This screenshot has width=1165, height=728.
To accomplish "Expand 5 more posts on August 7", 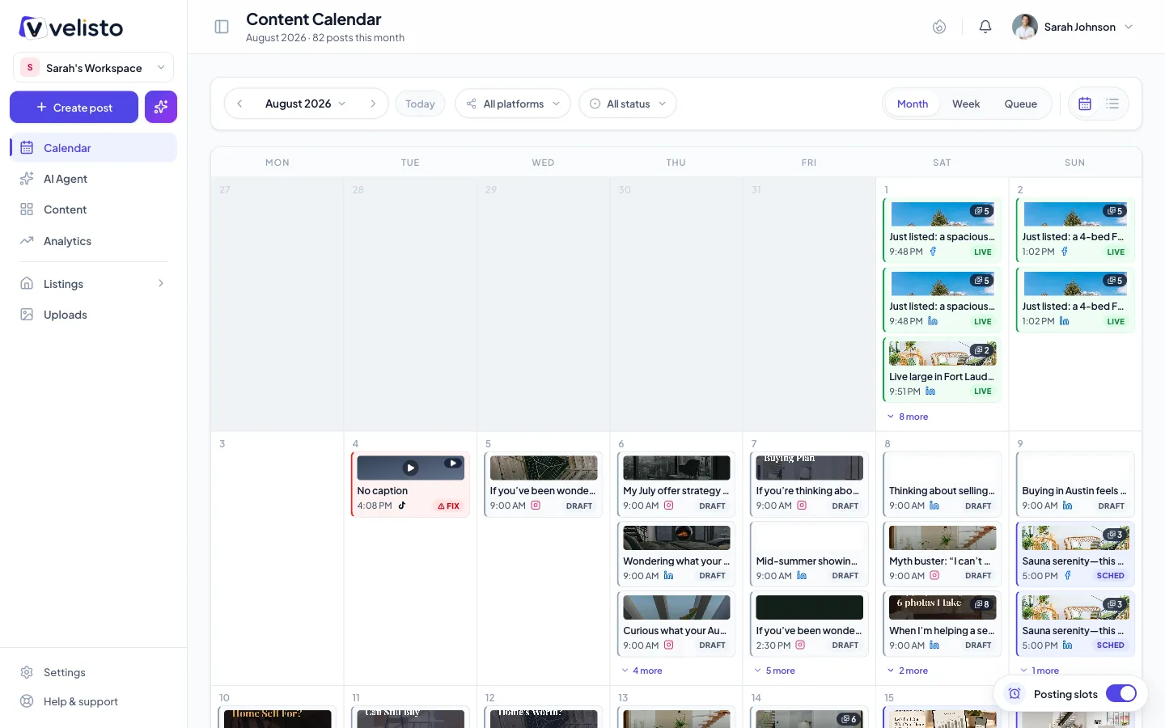I will 774,671.
